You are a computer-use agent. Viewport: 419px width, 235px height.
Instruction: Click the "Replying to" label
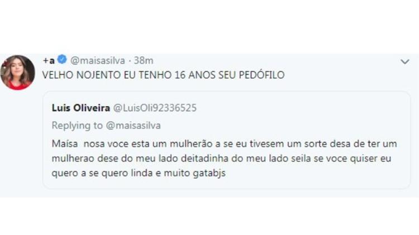pyautogui.click(x=75, y=125)
